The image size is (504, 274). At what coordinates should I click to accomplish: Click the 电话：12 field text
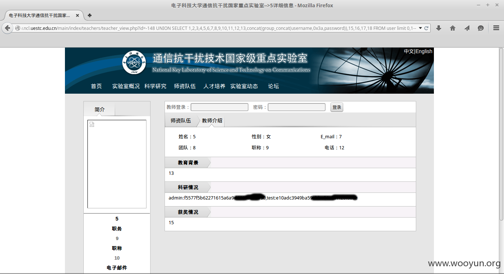335,148
